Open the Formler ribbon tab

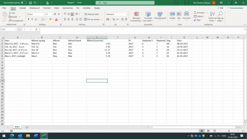pos(47,8)
